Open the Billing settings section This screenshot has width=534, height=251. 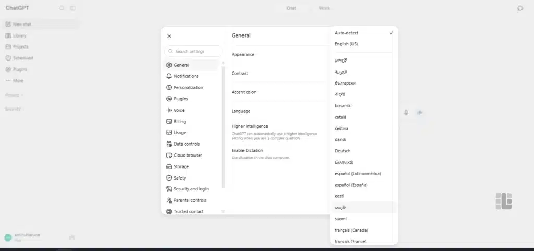pyautogui.click(x=191, y=122)
